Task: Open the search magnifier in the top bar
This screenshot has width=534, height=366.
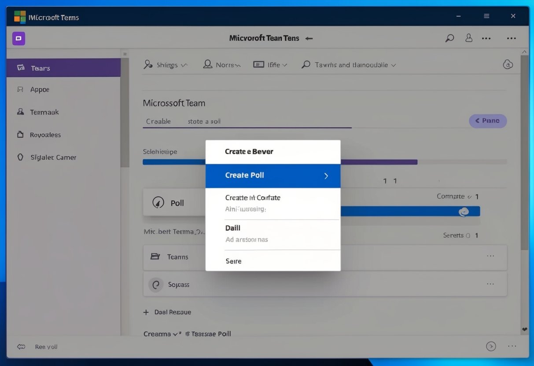Action: pos(449,38)
